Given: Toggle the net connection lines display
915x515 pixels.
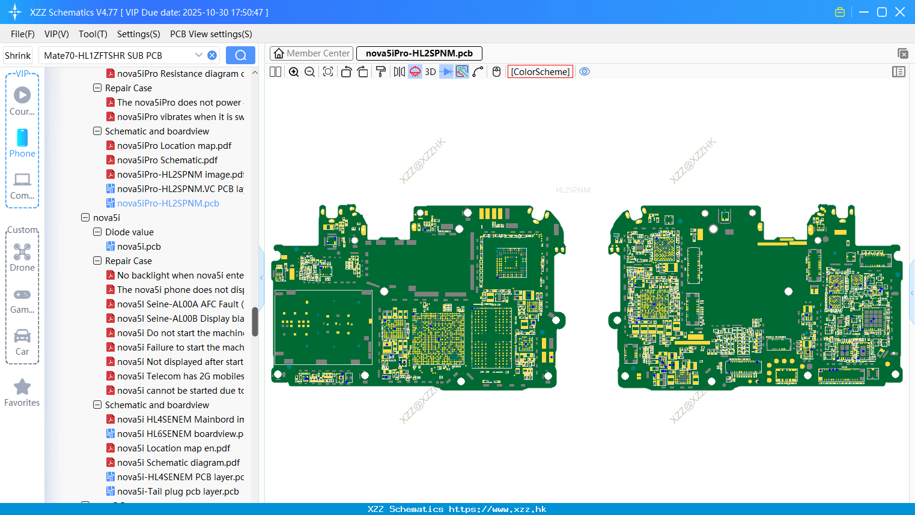Looking at the screenshot, I should pyautogui.click(x=462, y=72).
